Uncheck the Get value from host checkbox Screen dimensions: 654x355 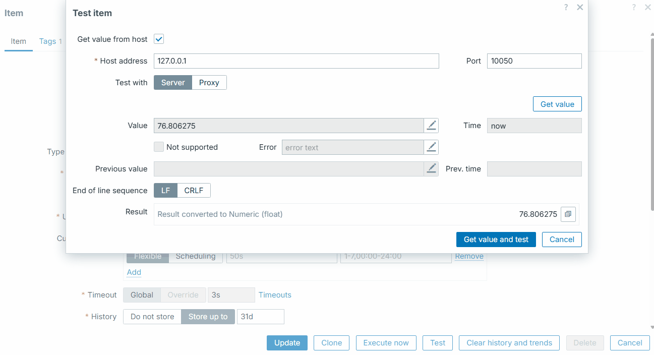(x=159, y=39)
